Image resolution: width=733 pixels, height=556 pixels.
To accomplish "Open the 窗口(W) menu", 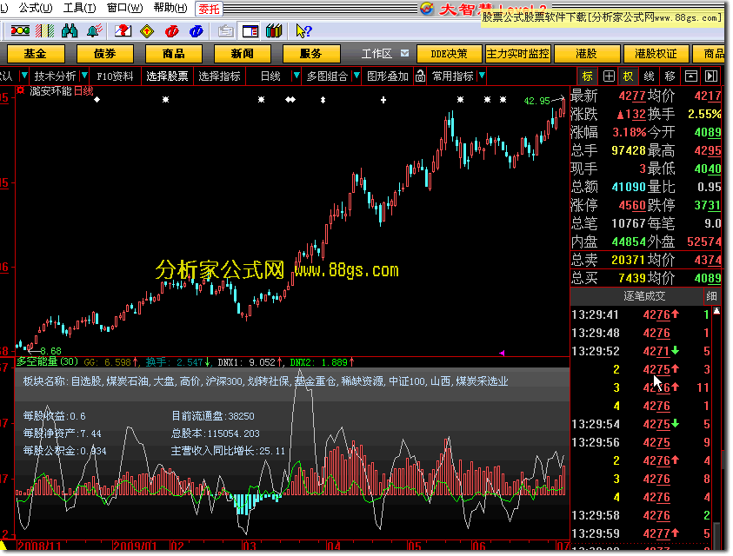I will (x=125, y=8).
